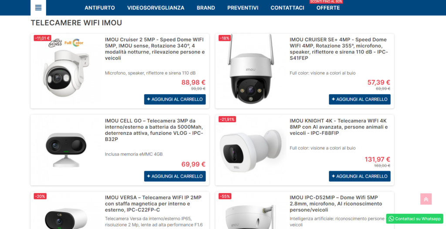
Task: Click the -21,91% discount badge
Action: tap(227, 119)
